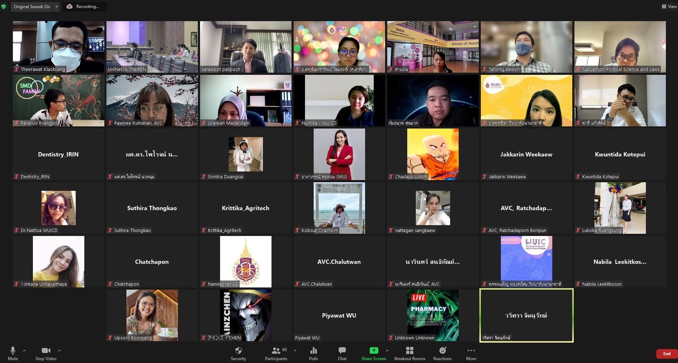This screenshot has height=363, width=678.
Task: Click the red End button
Action: tap(666, 354)
